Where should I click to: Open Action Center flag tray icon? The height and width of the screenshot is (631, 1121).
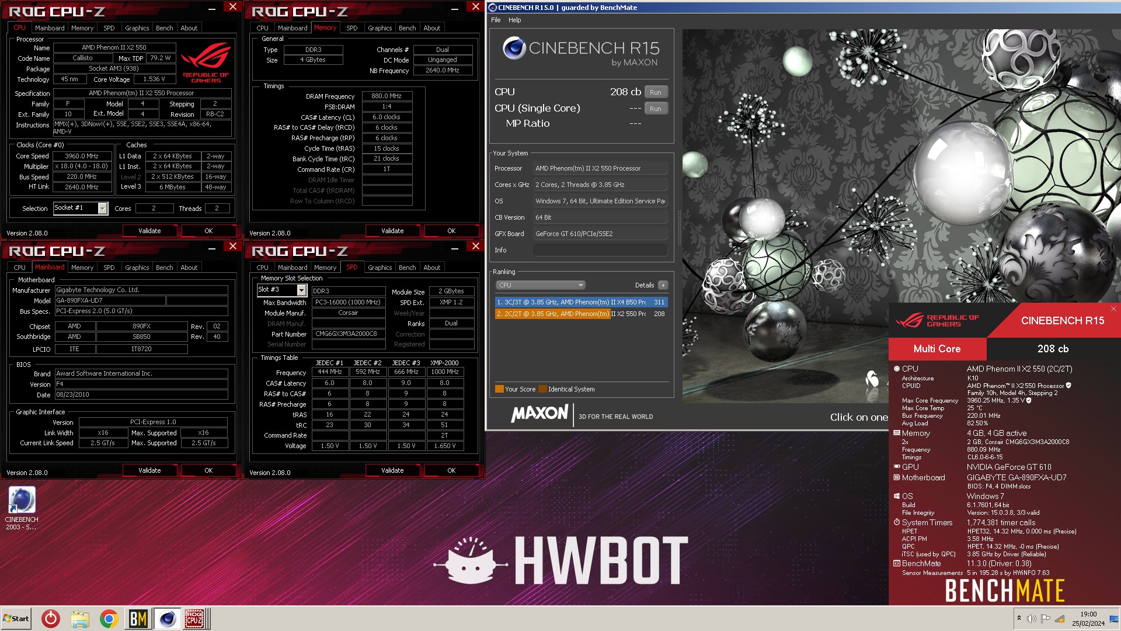(1046, 619)
